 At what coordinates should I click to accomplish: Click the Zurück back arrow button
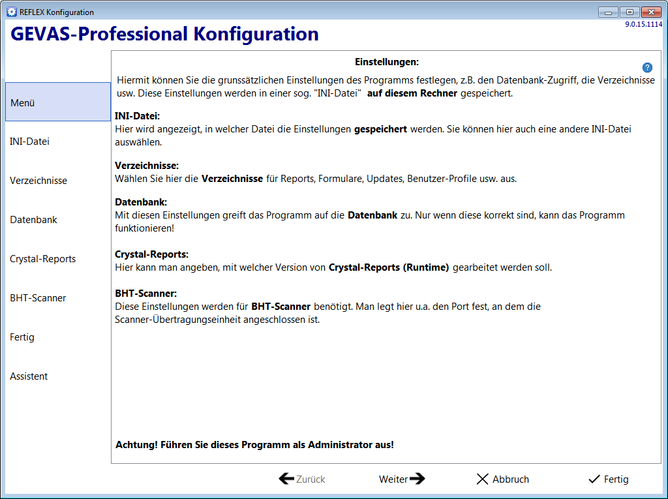302,479
